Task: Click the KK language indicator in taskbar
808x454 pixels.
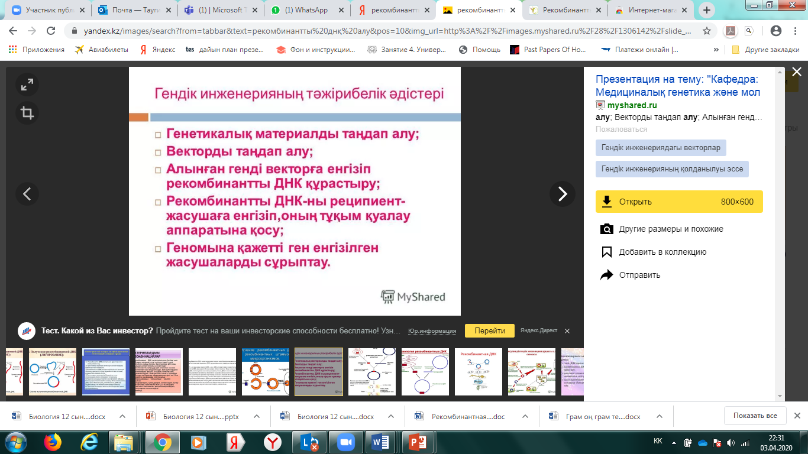Action: 658,442
